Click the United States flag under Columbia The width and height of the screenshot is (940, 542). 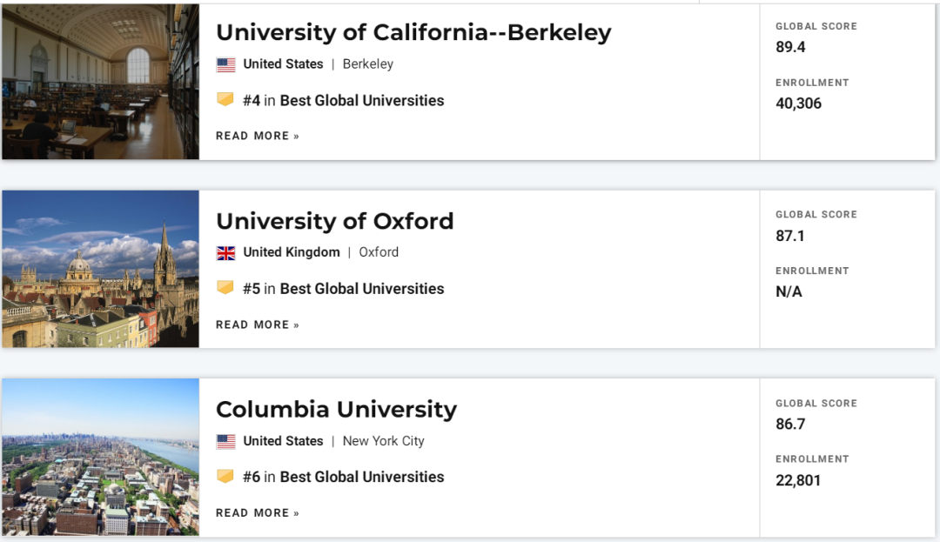(x=226, y=441)
